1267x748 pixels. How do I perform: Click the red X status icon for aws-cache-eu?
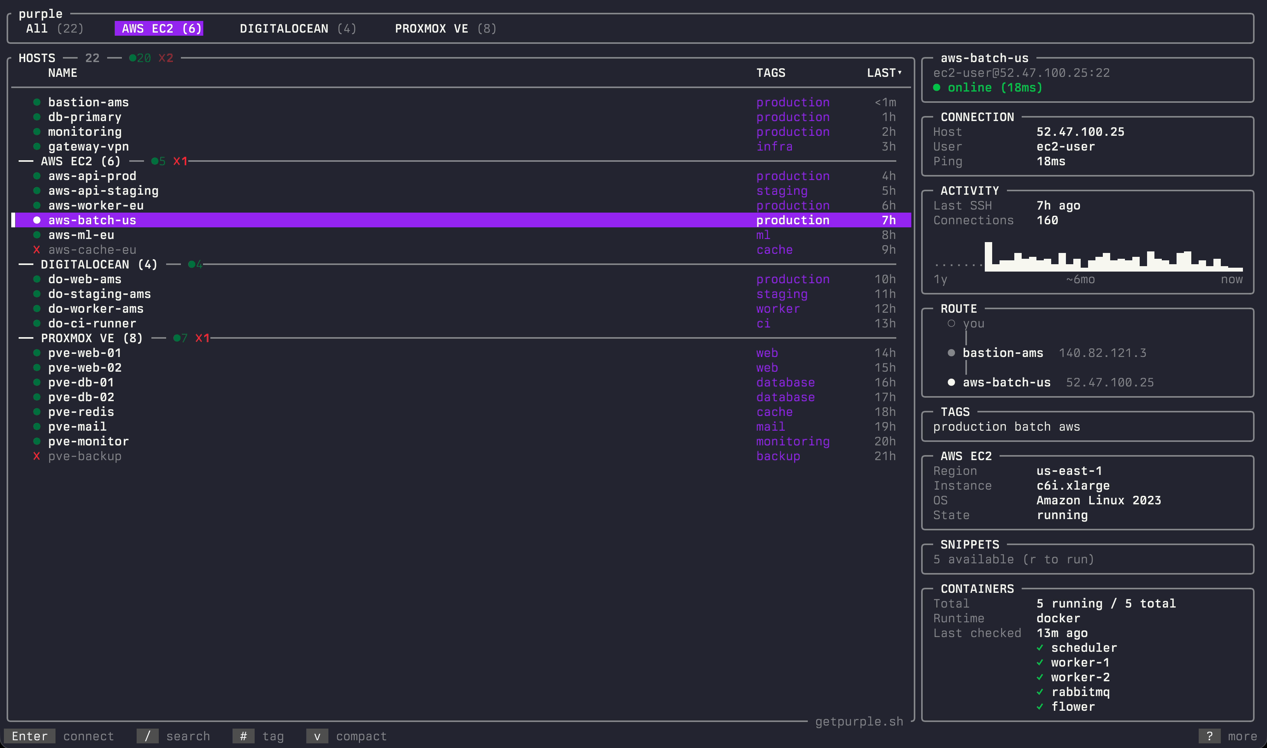pyautogui.click(x=36, y=249)
